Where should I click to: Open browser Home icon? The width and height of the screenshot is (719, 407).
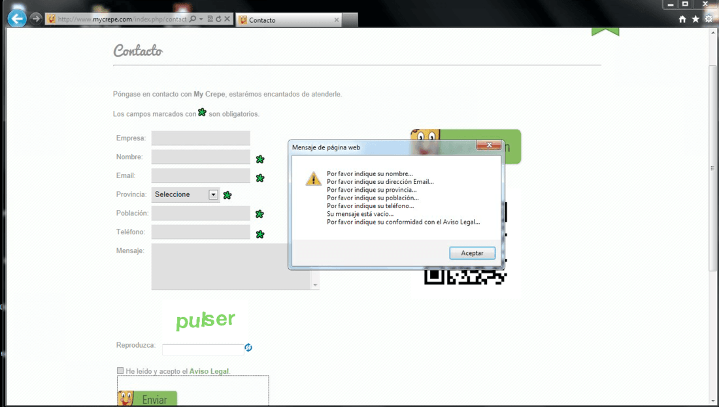click(682, 19)
